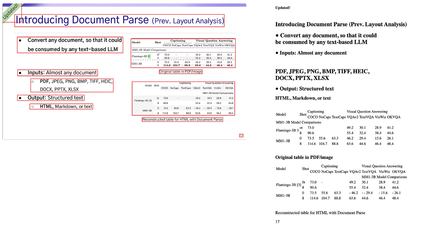Viewport: 425px width, 242px height.
Task: Click the black bold parsed heading "Introducing Document Parse"
Action: (x=311, y=24)
